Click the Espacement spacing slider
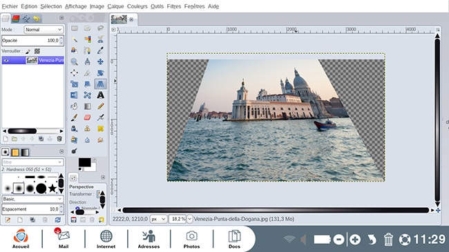Image resolution: width=449 pixels, height=252 pixels. 32,209
